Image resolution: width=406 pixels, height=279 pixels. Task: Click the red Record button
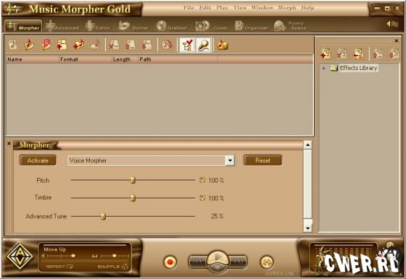[x=170, y=262]
